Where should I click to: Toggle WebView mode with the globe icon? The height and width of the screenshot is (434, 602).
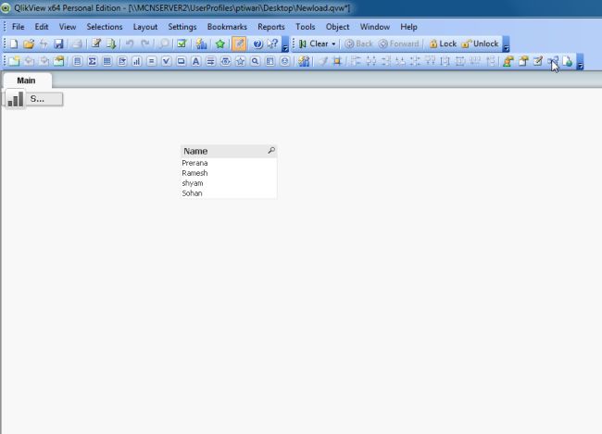(568, 61)
